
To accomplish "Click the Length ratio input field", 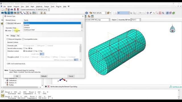I will tap(42, 54).
